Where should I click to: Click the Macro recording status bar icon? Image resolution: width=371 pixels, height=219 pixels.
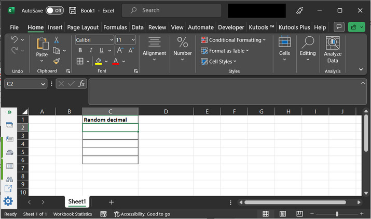104,214
